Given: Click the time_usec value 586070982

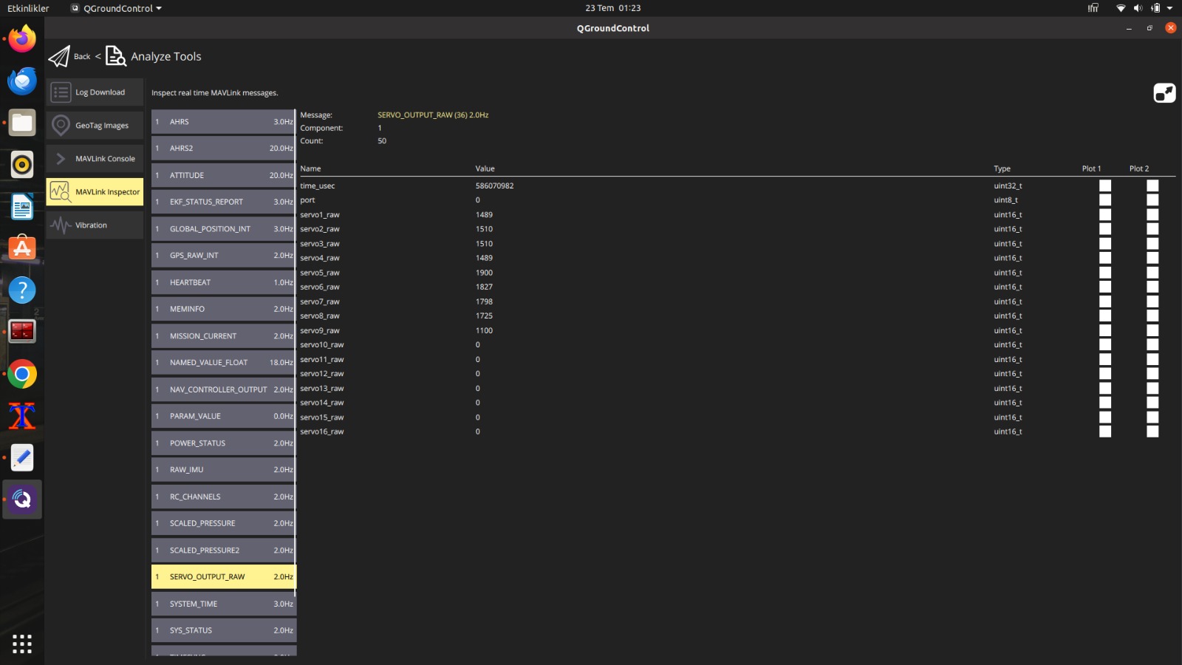Looking at the screenshot, I should pos(494,186).
